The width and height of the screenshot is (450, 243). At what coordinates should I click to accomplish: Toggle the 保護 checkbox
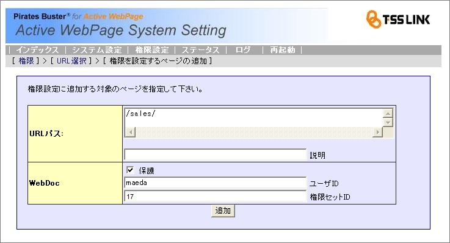coord(130,170)
